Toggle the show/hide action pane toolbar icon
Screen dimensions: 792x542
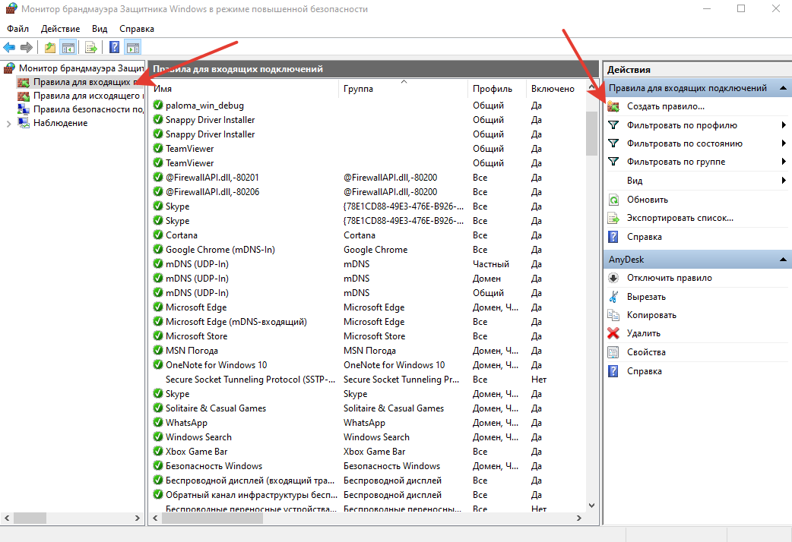coord(133,47)
